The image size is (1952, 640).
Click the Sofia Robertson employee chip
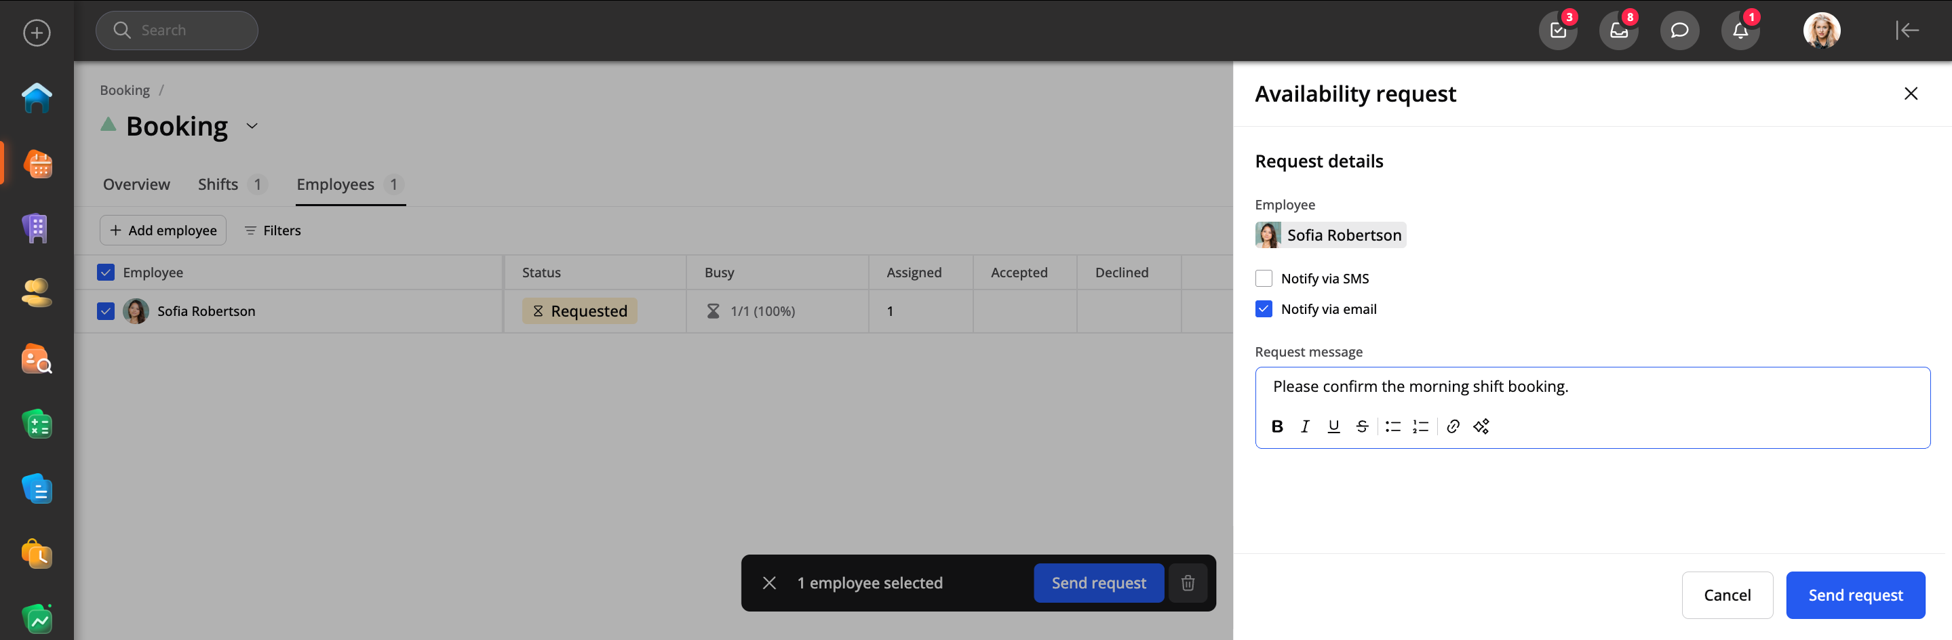click(x=1330, y=235)
